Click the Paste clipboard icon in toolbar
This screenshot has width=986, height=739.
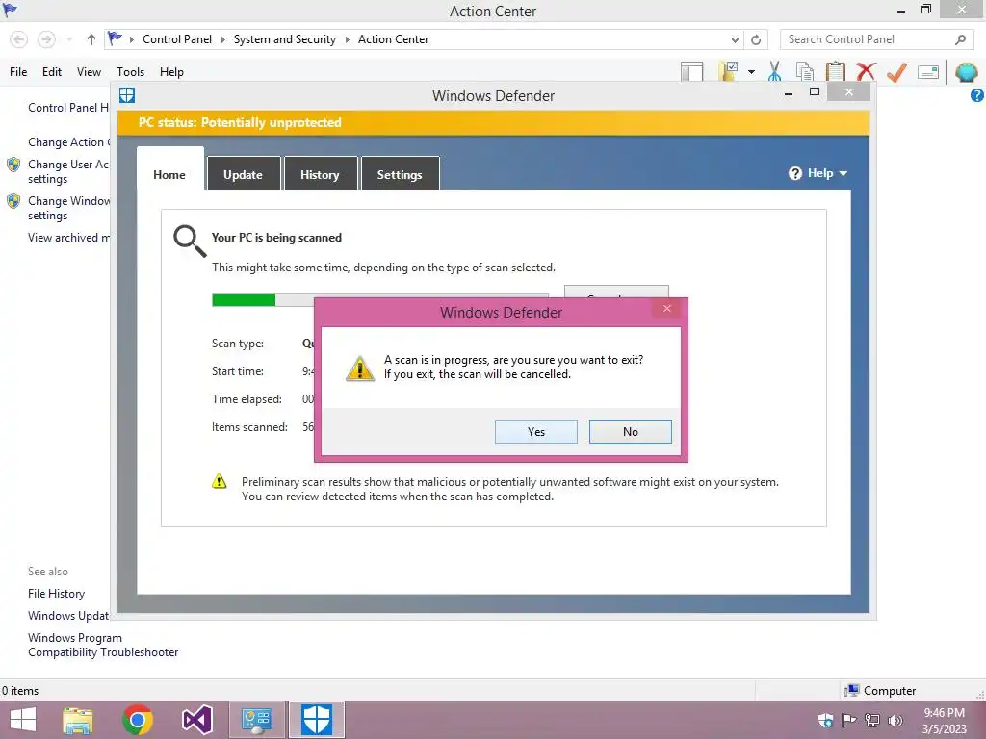click(x=835, y=71)
